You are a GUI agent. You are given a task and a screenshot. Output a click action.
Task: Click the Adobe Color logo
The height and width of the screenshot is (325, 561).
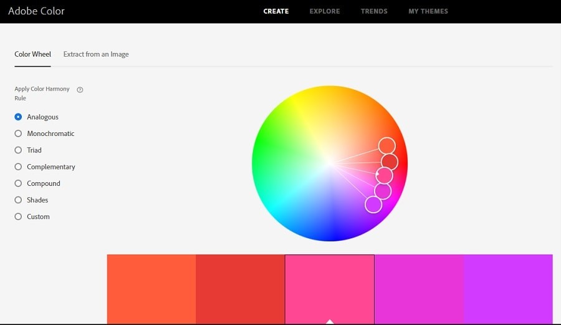tap(37, 11)
